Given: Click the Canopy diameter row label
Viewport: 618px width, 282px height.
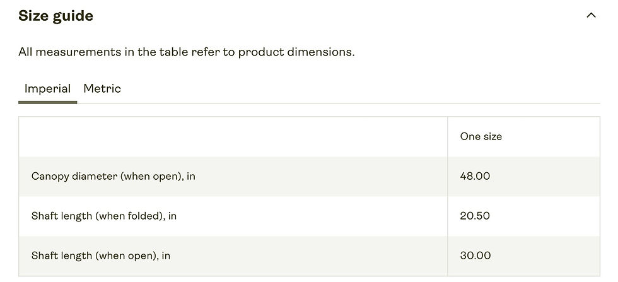Looking at the screenshot, I should click(114, 176).
